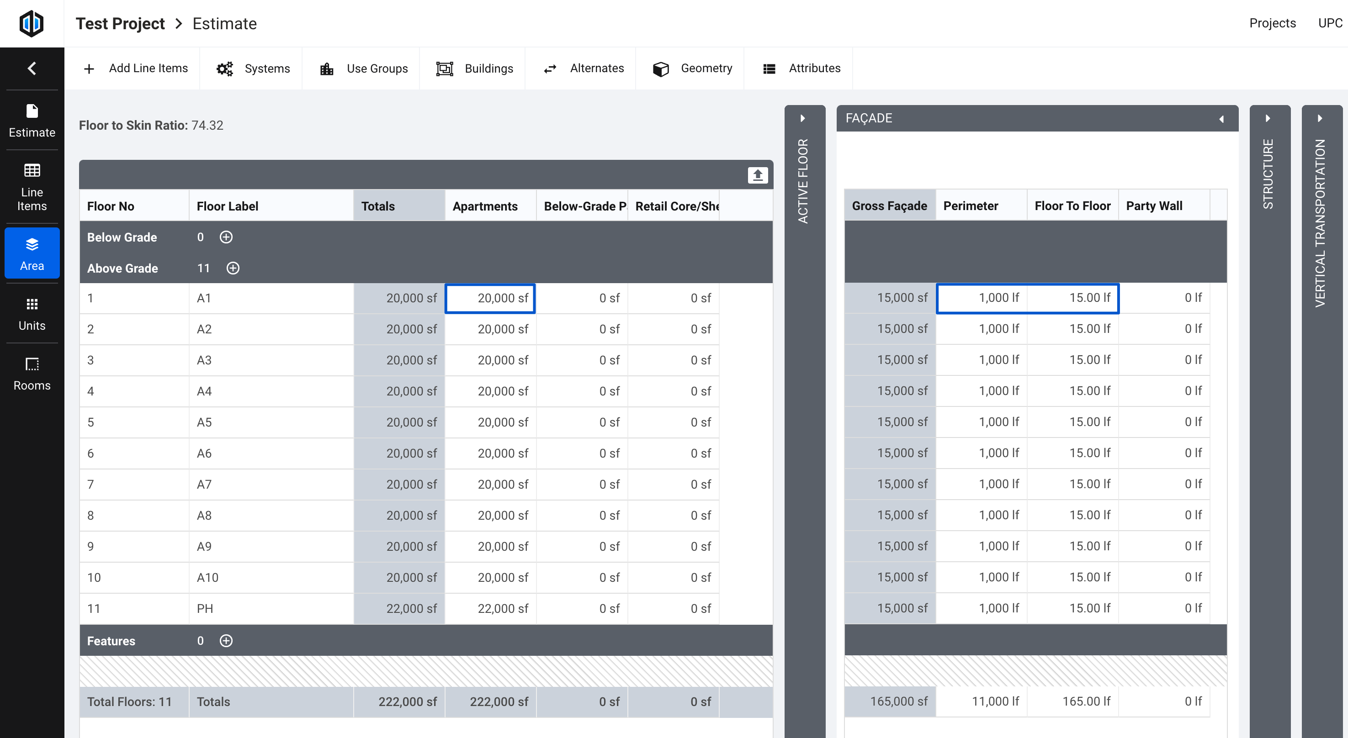
Task: Select the Line Items sidebar view
Action: 32,186
